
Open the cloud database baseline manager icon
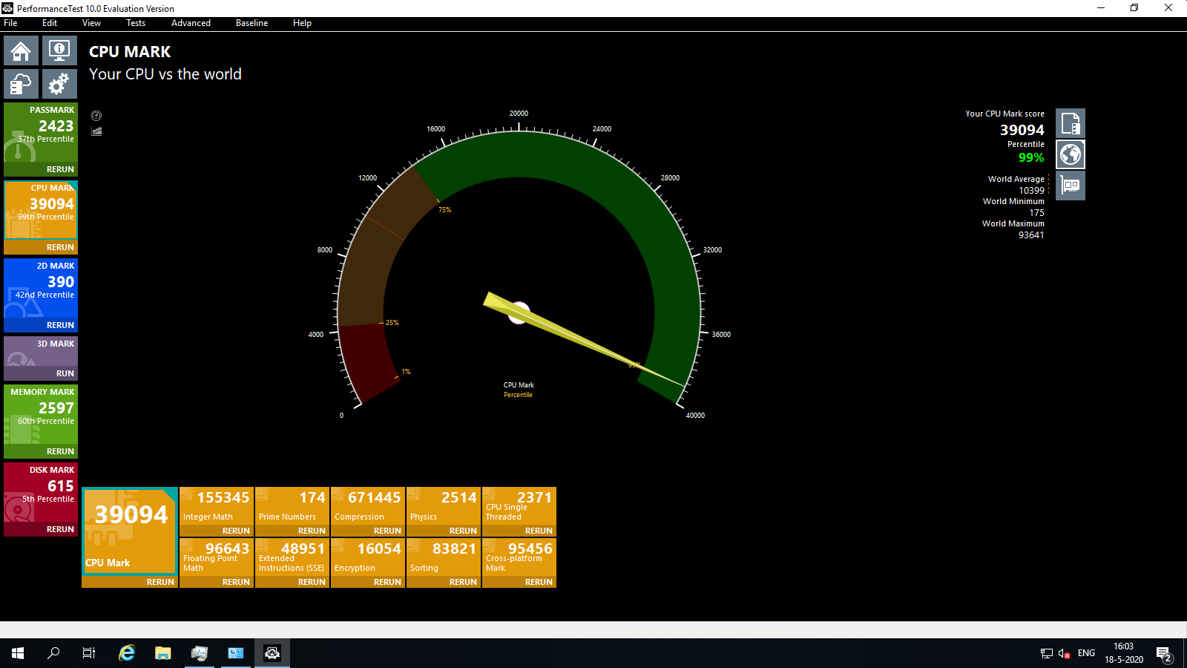pos(21,84)
